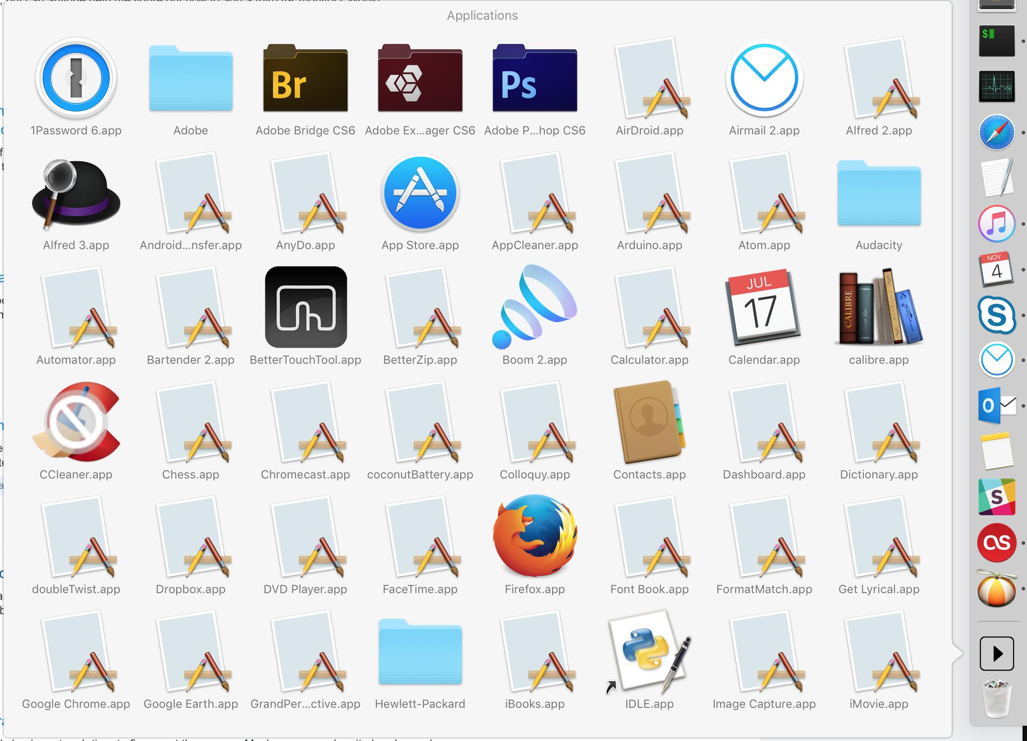
Task: Launch Airmail 2.app
Action: (764, 79)
